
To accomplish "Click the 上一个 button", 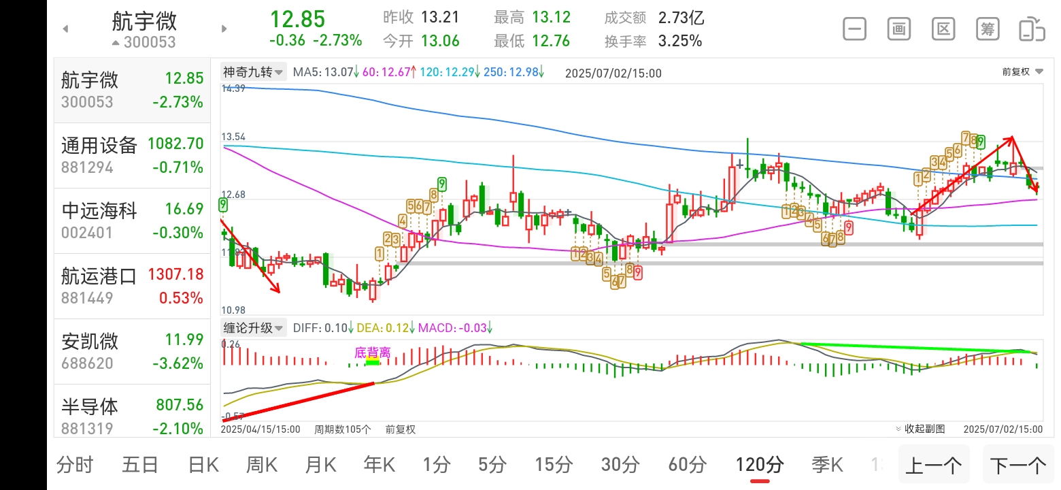I will tap(934, 465).
